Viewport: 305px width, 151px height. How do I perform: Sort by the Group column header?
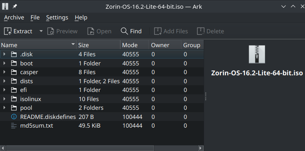coord(193,45)
